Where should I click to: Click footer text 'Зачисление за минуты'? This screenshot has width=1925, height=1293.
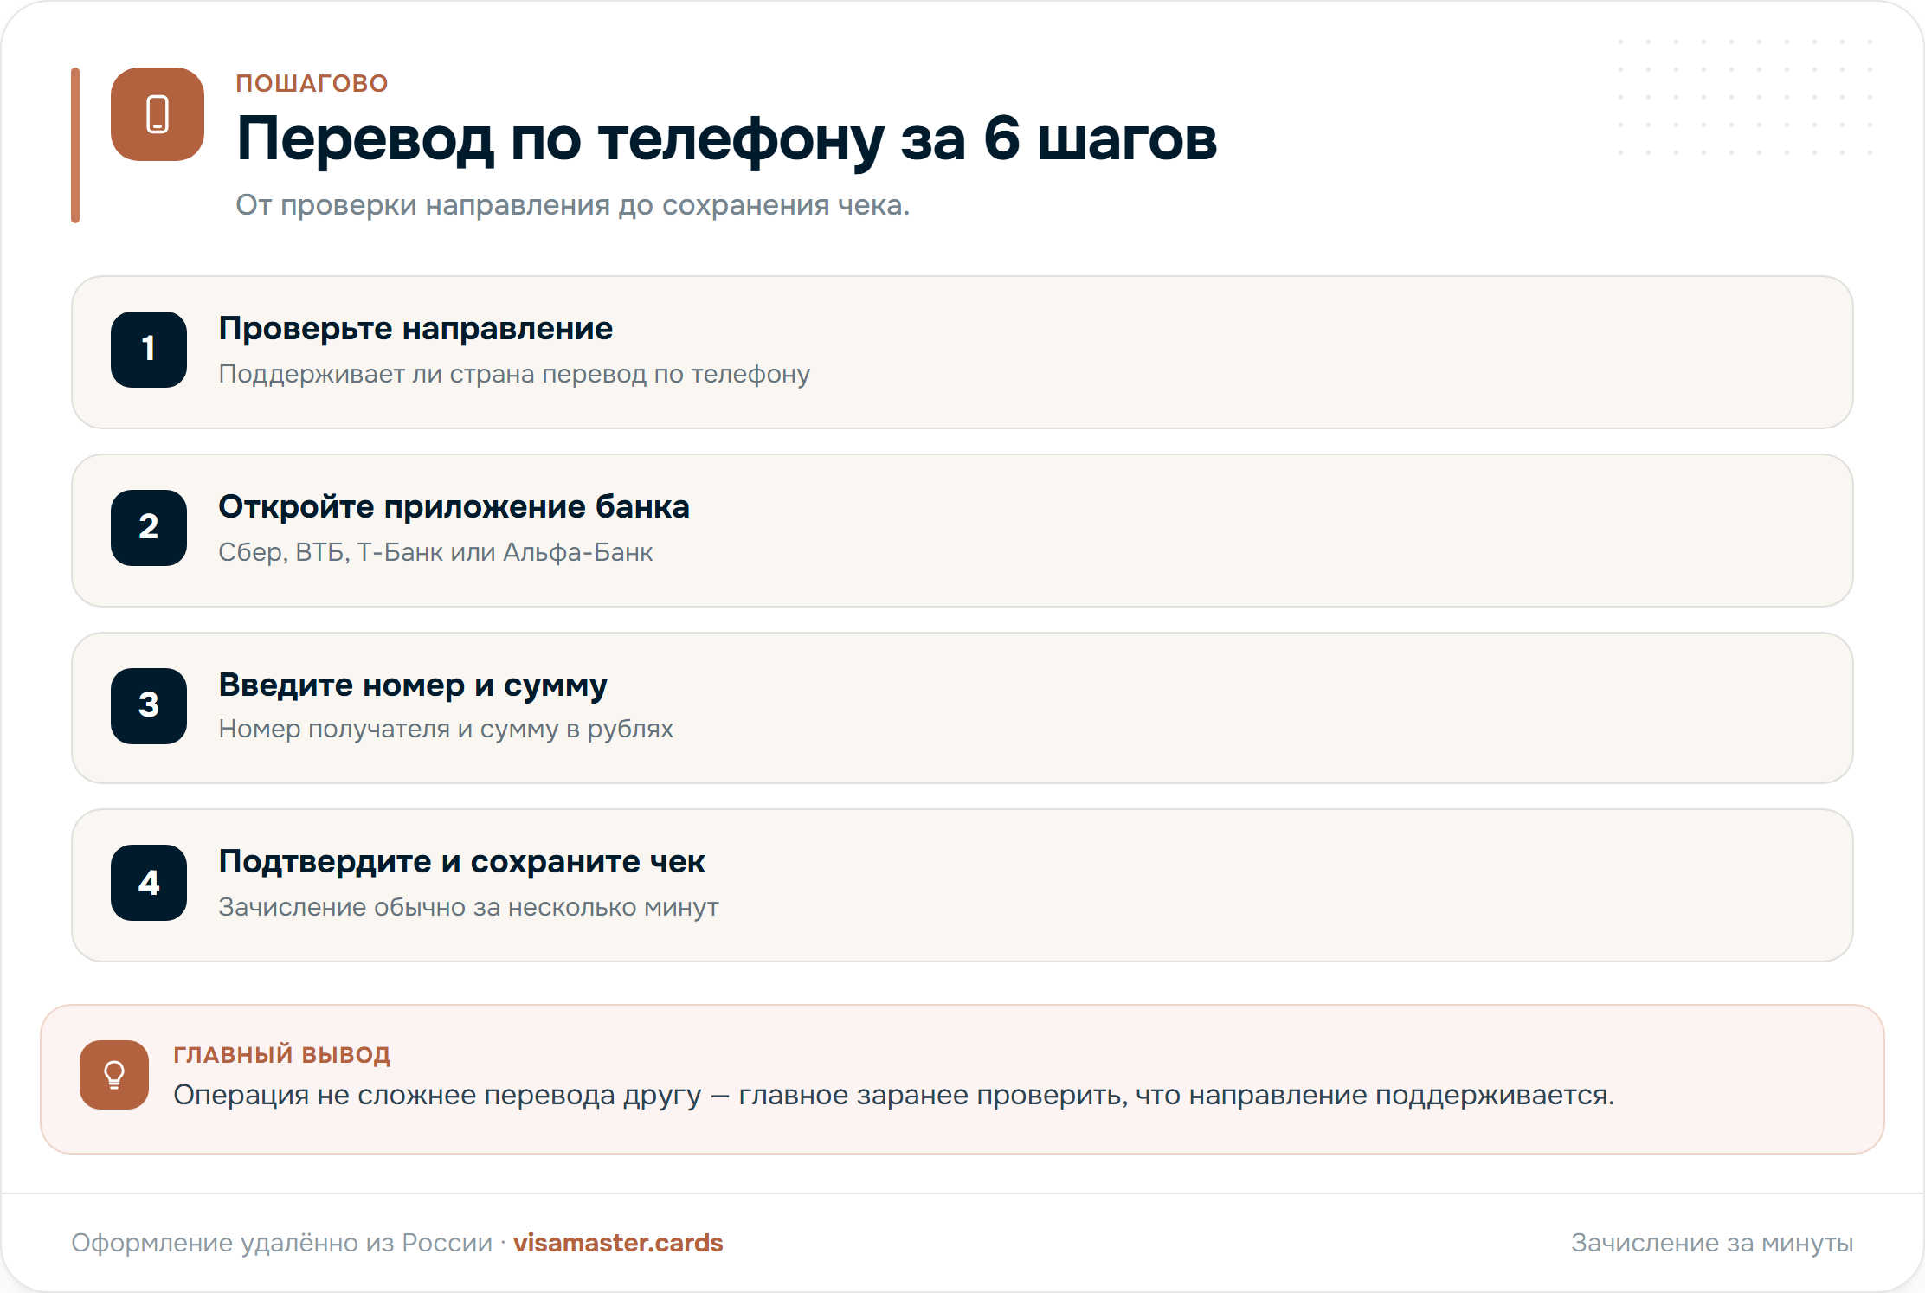(1712, 1243)
